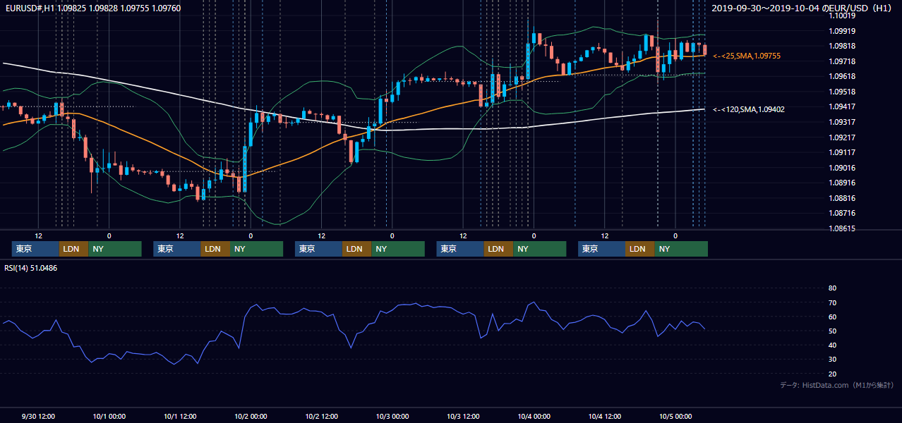902x423 pixels.
Task: Click RSI scale value 30
Action: click(x=833, y=359)
